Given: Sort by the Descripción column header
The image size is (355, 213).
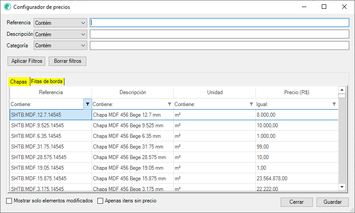Looking at the screenshot, I should [x=133, y=92].
